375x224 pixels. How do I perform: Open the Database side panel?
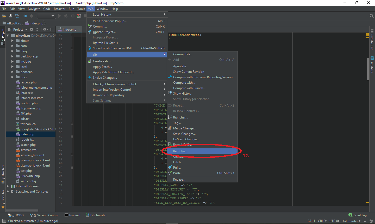click(372, 65)
